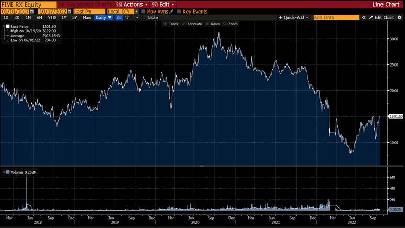The image size is (405, 228).
Task: Open the start date calendar picker
Action: click(x=32, y=11)
